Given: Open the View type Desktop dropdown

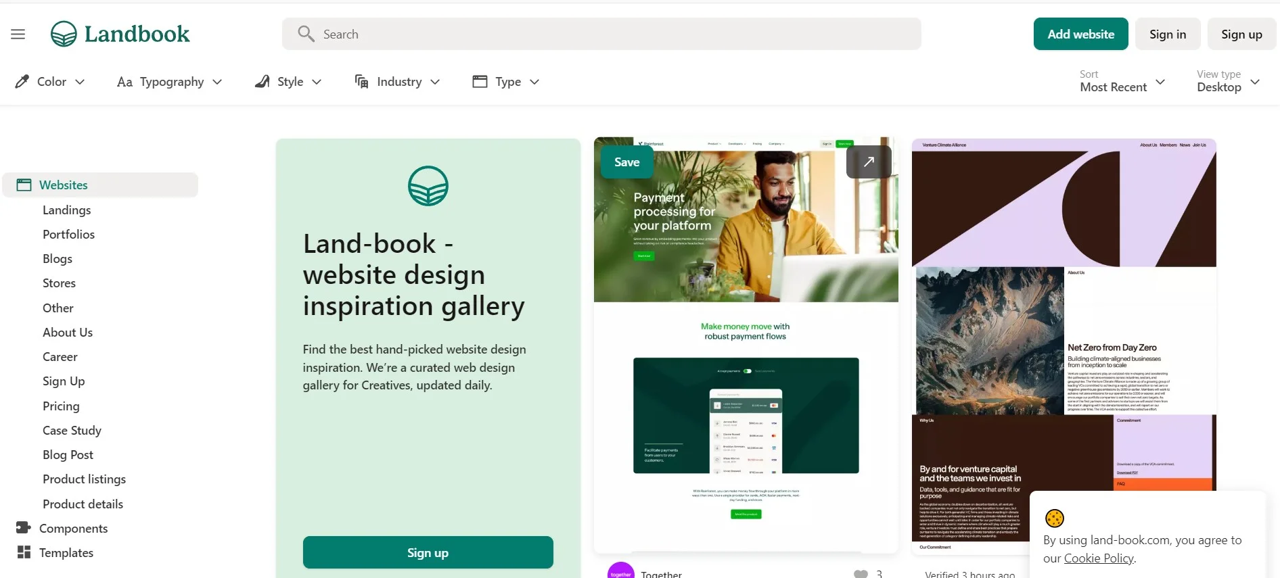Looking at the screenshot, I should tap(1228, 81).
